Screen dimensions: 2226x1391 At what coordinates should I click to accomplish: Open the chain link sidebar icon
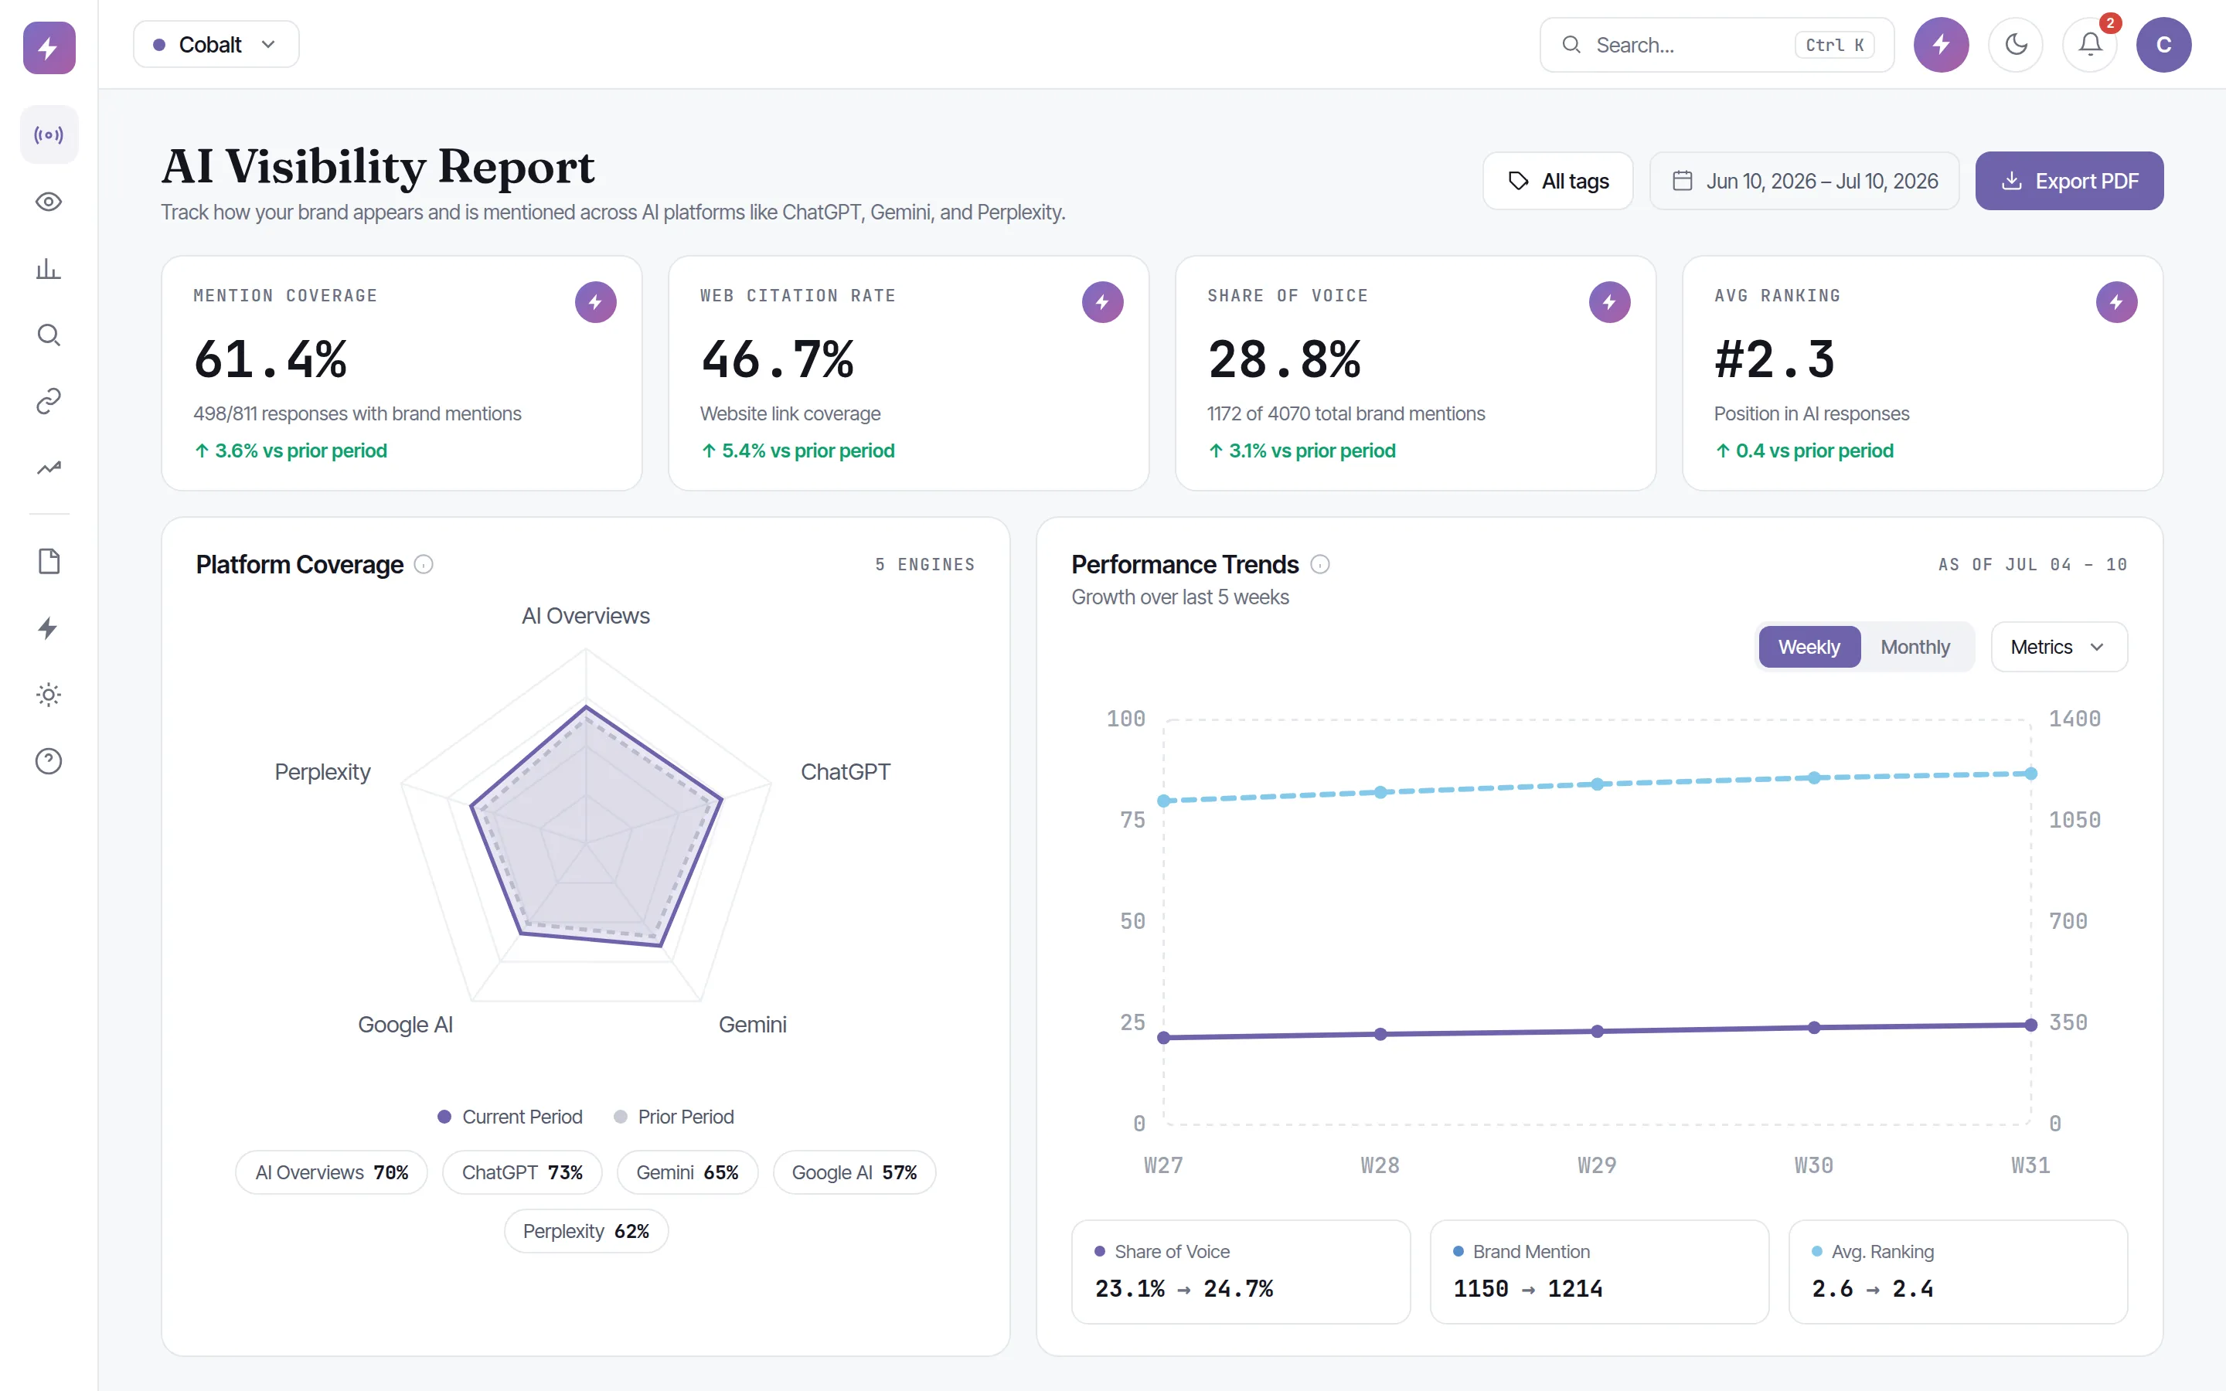[x=49, y=401]
